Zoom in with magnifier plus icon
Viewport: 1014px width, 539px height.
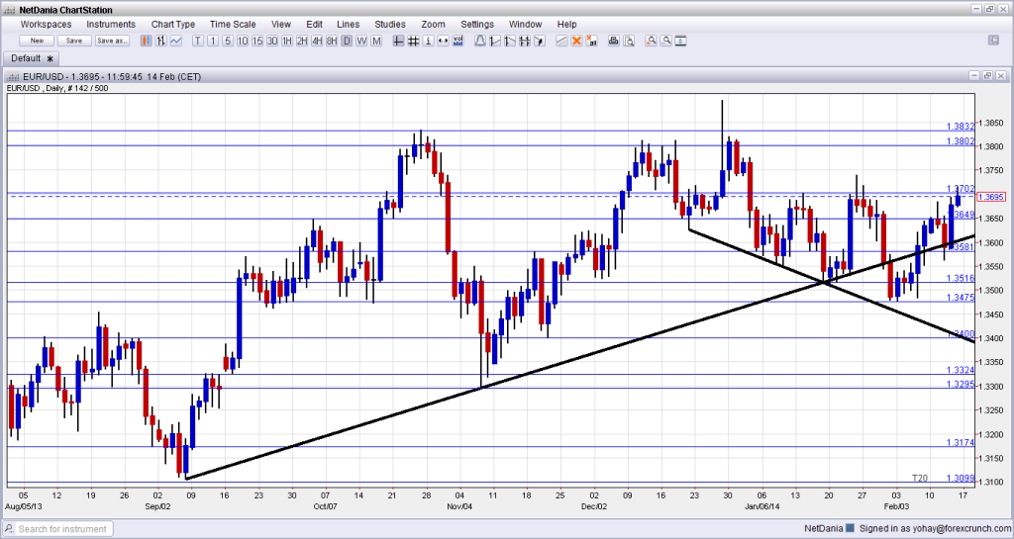pyautogui.click(x=652, y=41)
